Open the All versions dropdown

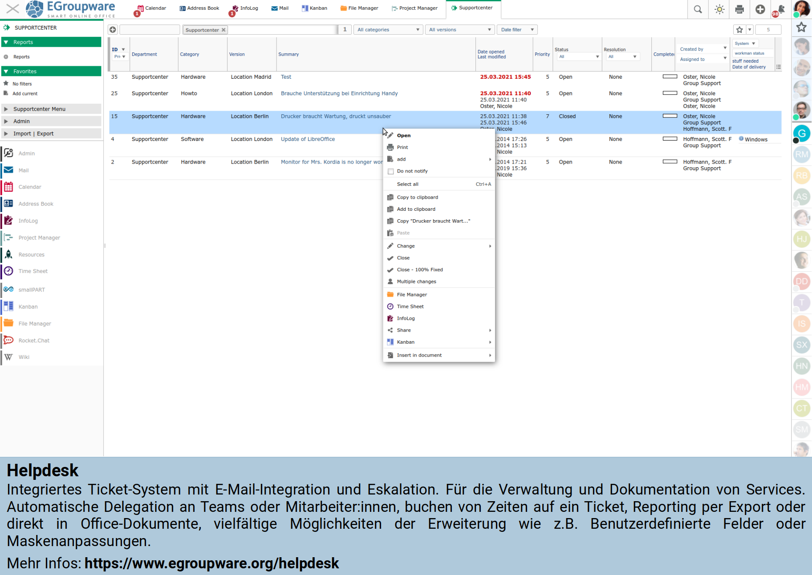click(x=459, y=30)
